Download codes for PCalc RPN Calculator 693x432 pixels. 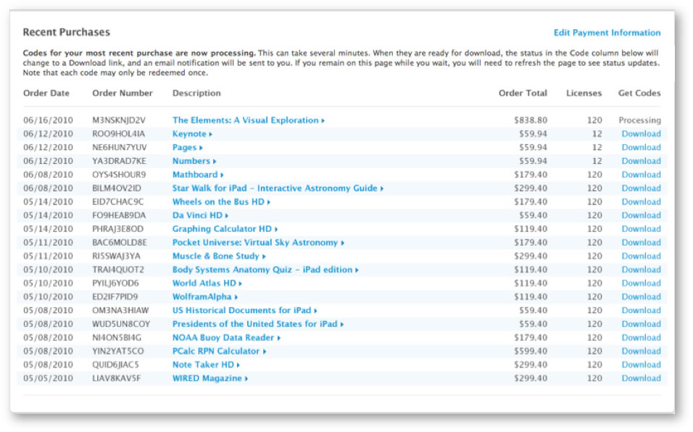pos(641,351)
